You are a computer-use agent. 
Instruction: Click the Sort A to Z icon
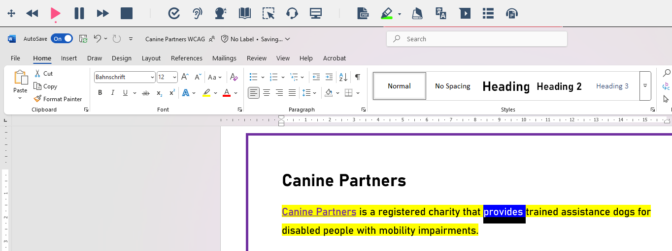343,77
